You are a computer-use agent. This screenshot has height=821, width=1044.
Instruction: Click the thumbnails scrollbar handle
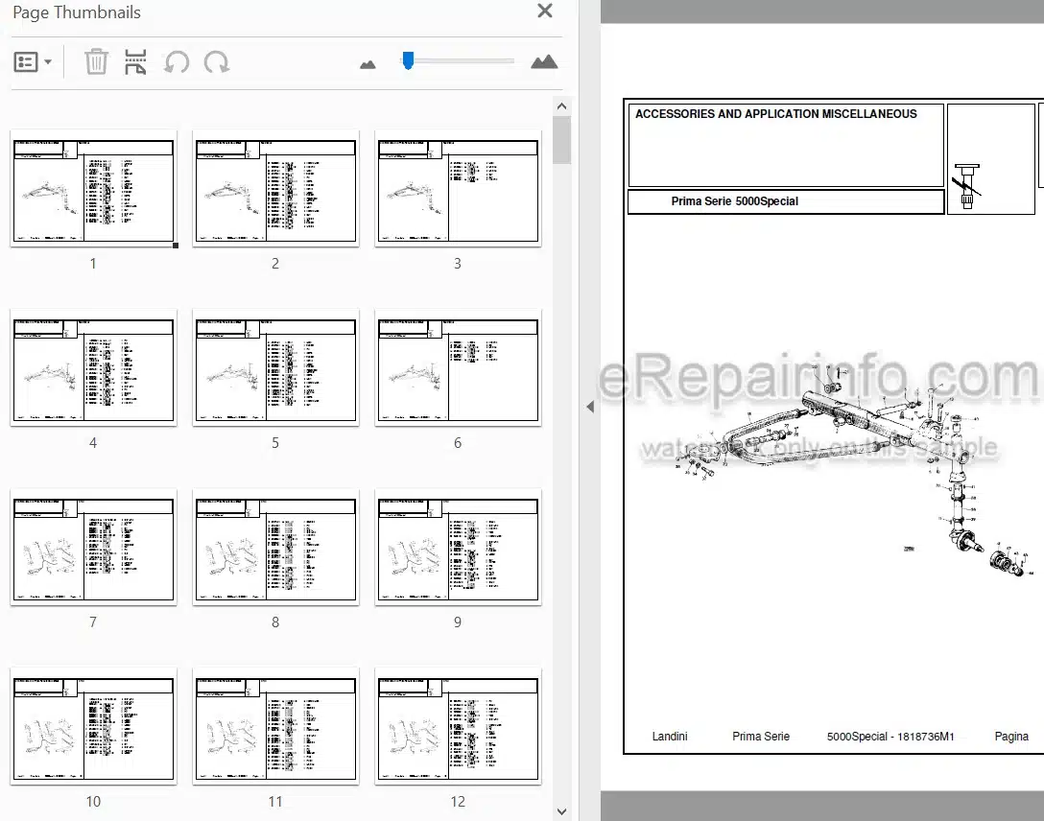(x=561, y=140)
